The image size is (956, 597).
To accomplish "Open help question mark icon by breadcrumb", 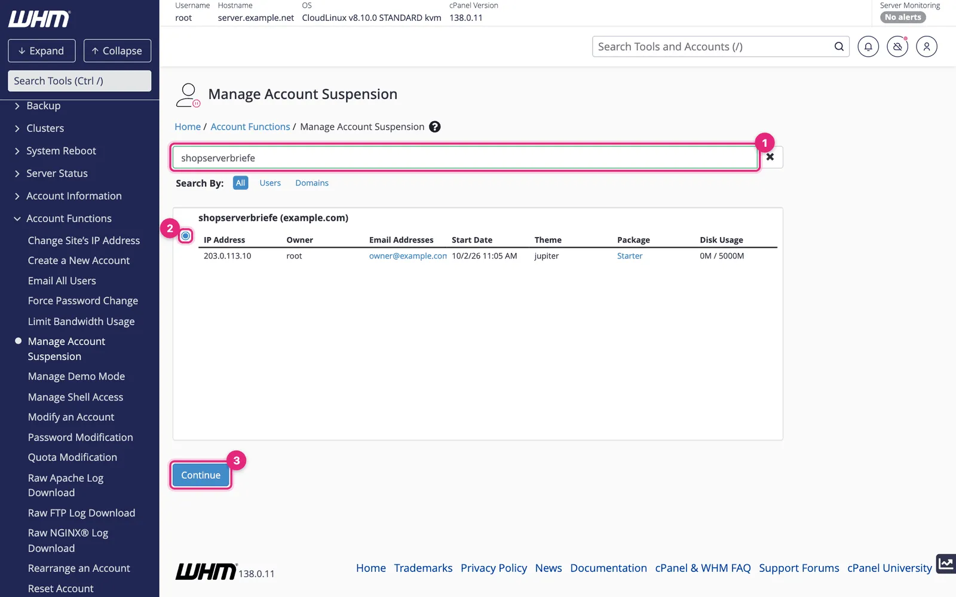I will [x=435, y=127].
